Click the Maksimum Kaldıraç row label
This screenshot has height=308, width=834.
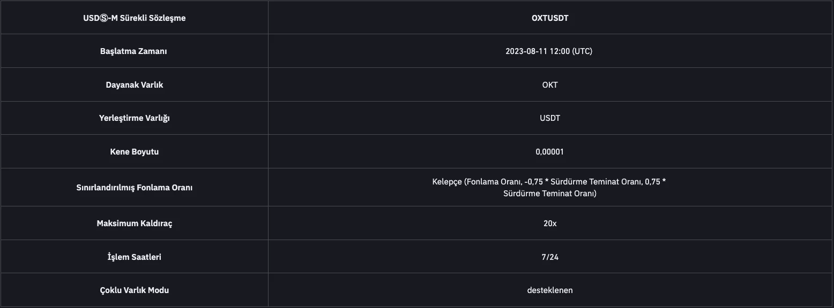pyautogui.click(x=134, y=224)
